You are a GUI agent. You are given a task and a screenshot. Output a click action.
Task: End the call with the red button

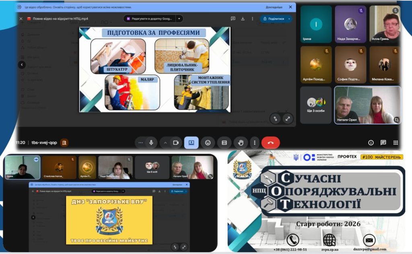(x=270, y=142)
